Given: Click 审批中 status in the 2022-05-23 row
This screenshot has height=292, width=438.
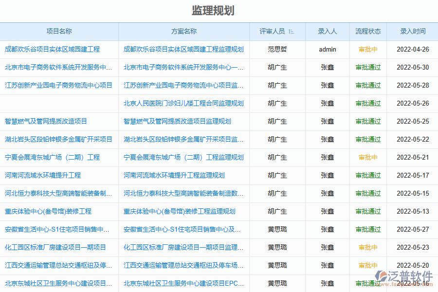Looking at the screenshot, I should point(368,247).
